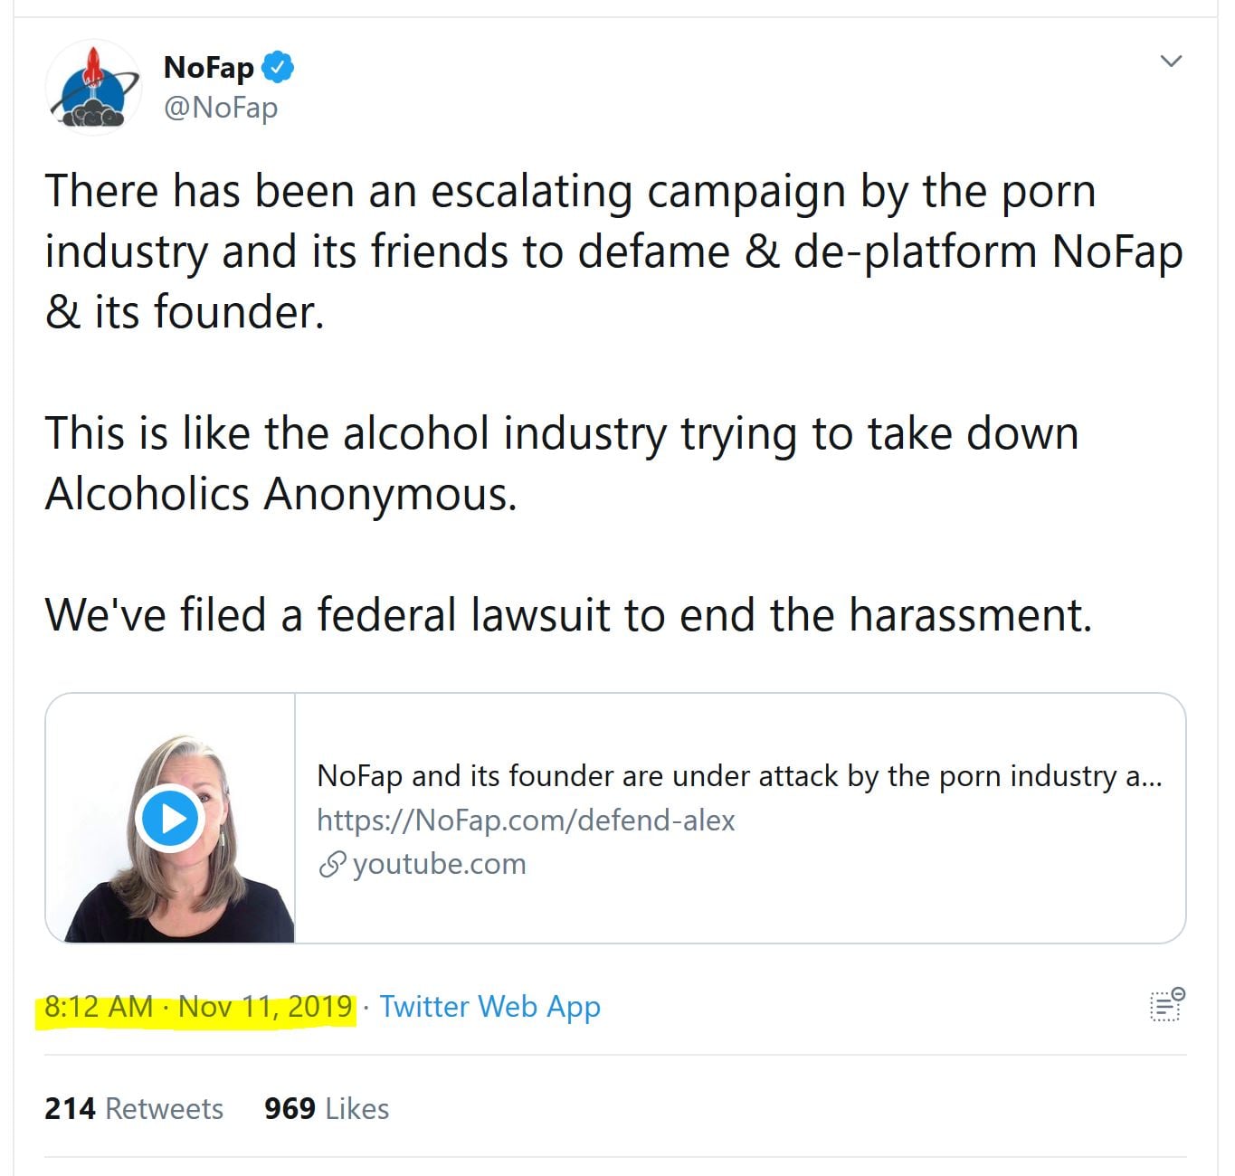
Task: Open the "NoFap and its founder" card title
Action: pos(738,776)
